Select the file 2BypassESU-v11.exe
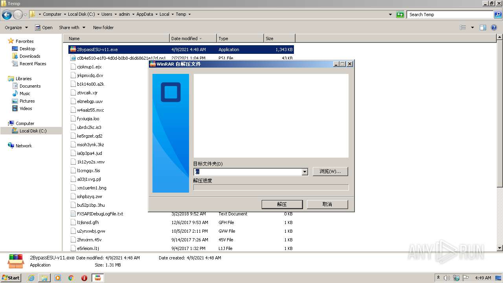 (x=181, y=50)
